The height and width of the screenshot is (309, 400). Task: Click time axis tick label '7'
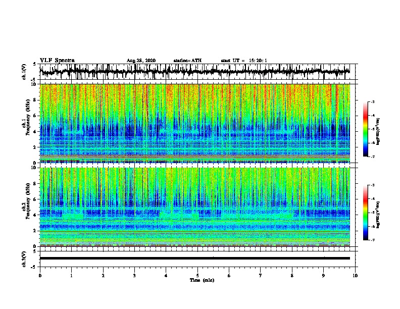coord(261,276)
